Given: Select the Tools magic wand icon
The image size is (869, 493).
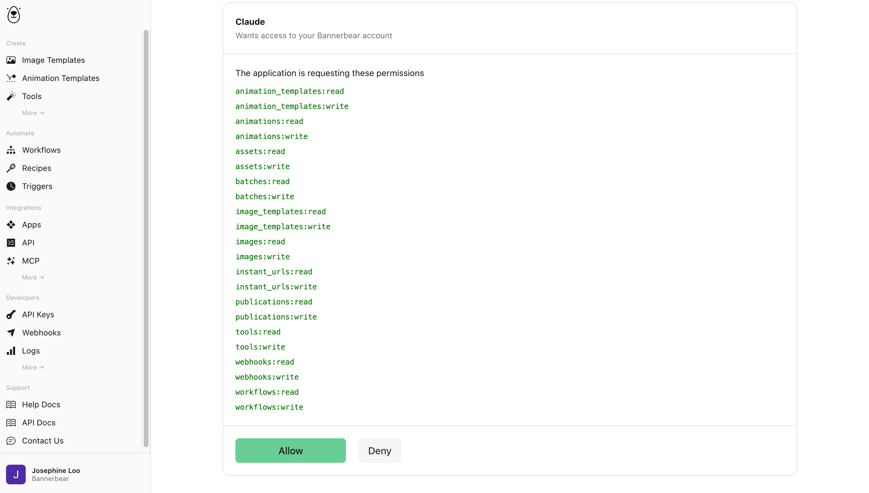Looking at the screenshot, I should point(11,96).
